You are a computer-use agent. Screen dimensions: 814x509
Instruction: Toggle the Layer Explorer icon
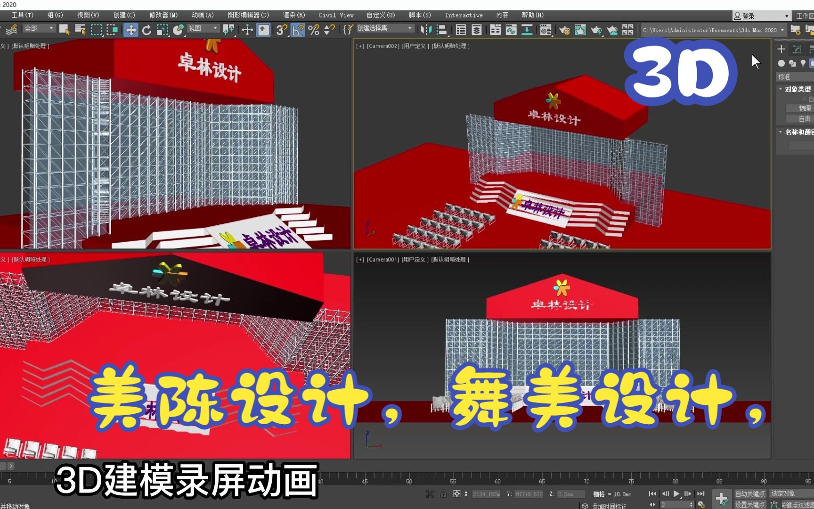point(477,30)
